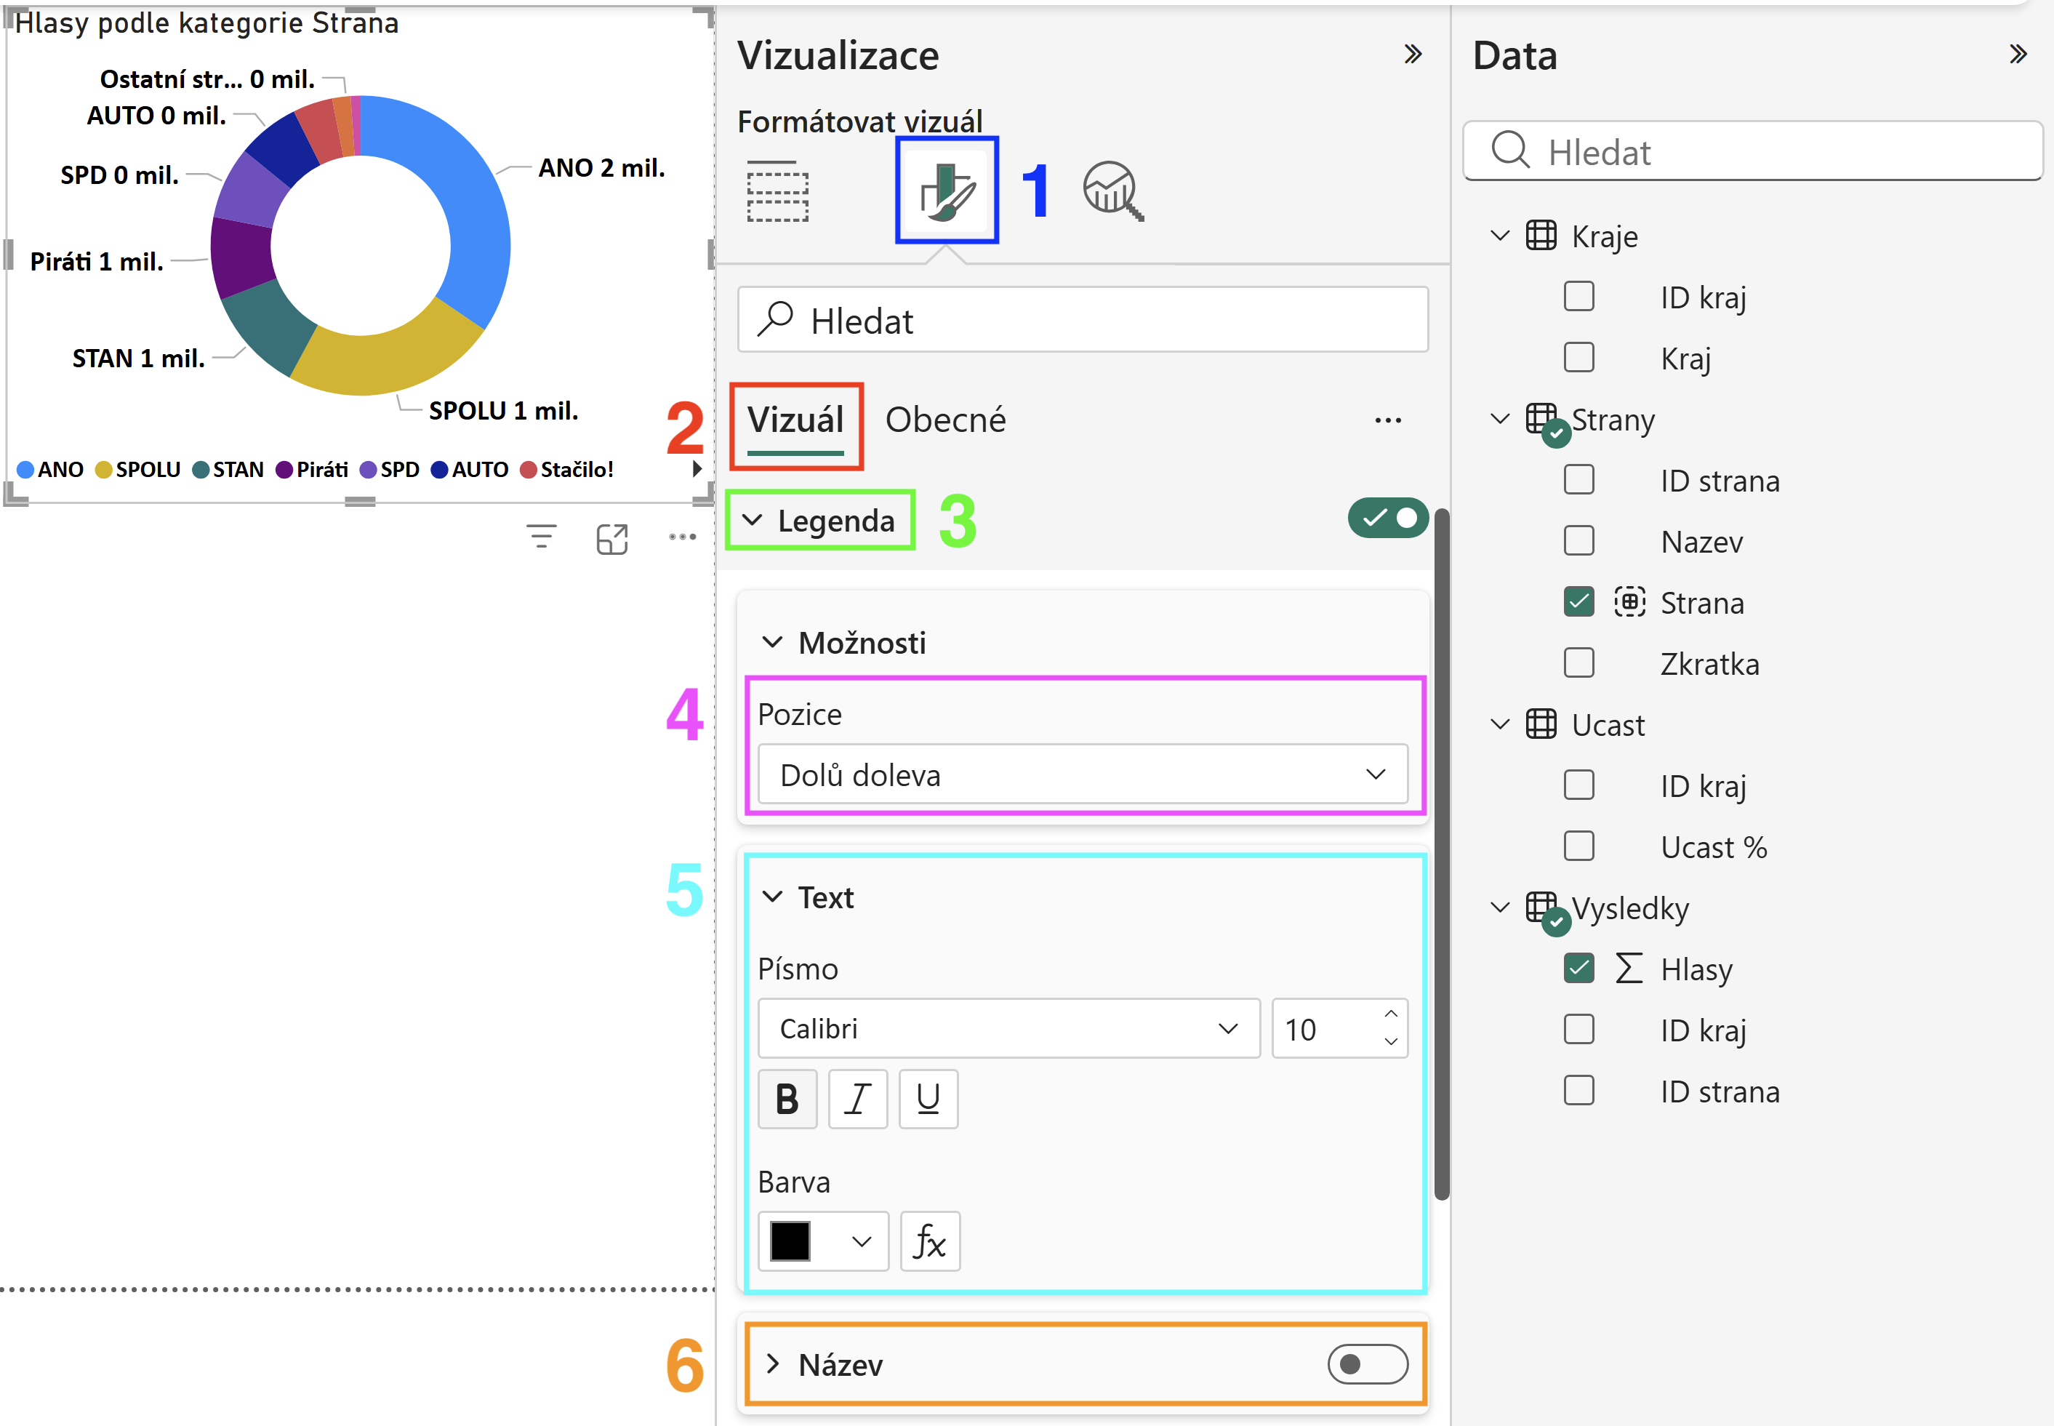Screen dimensions: 2054x1426
Task: Check the Ucast % field checkbox
Action: (1578, 846)
